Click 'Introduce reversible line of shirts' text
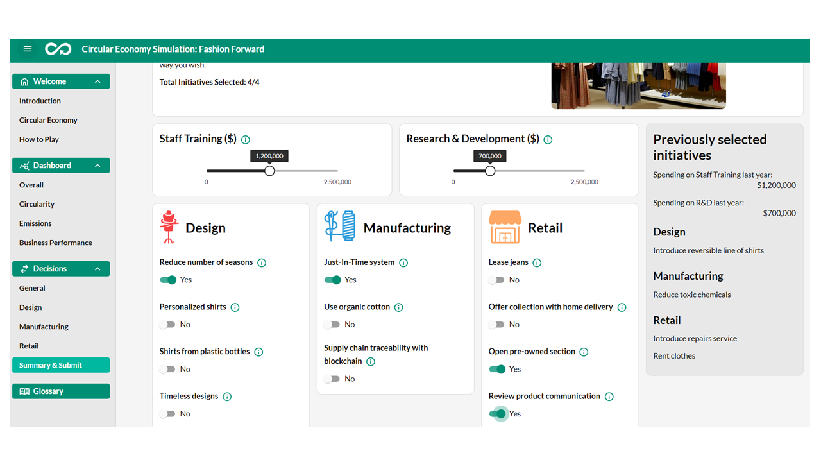This screenshot has width=821, height=462. point(709,250)
